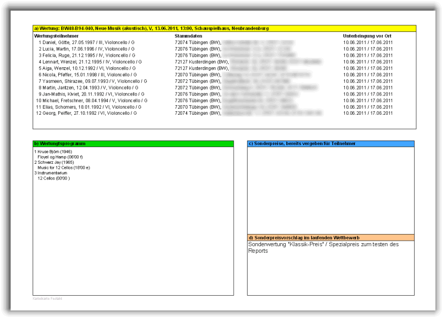Click the 'Unterbringung vor Ort' column heading
443x318 pixels.
[x=367, y=36]
